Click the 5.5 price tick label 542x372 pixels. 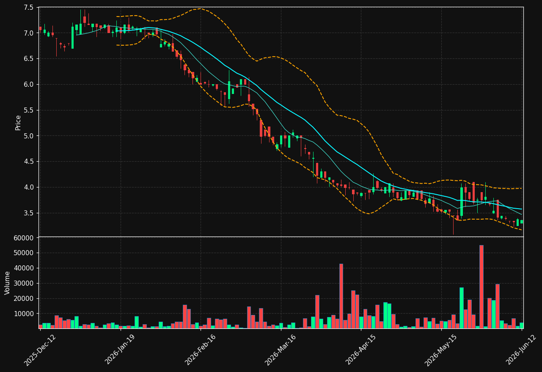(29, 110)
